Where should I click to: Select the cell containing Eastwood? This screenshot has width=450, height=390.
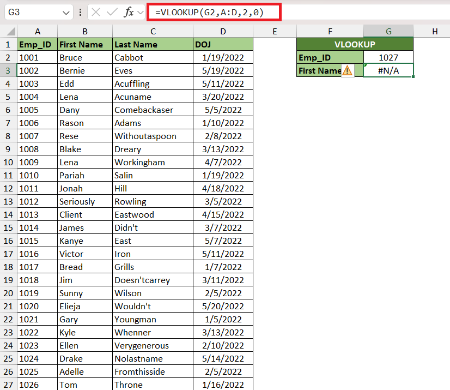(x=153, y=215)
